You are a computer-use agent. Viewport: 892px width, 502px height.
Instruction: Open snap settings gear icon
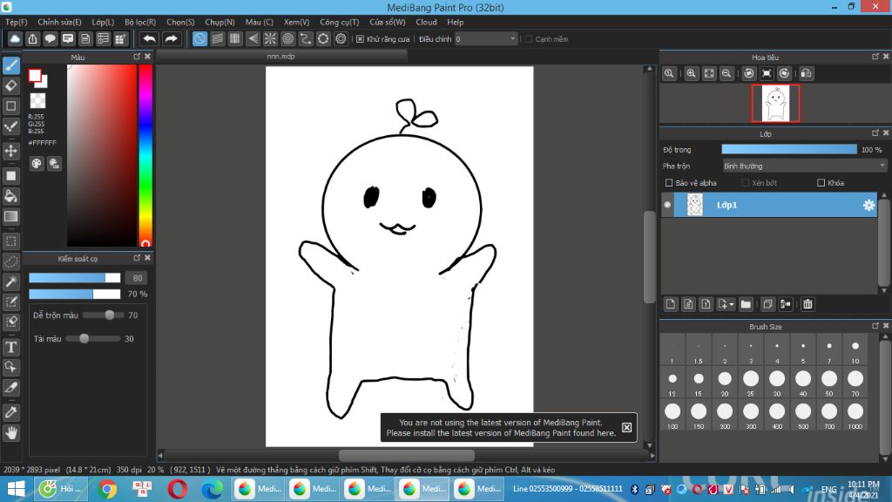[x=341, y=38]
